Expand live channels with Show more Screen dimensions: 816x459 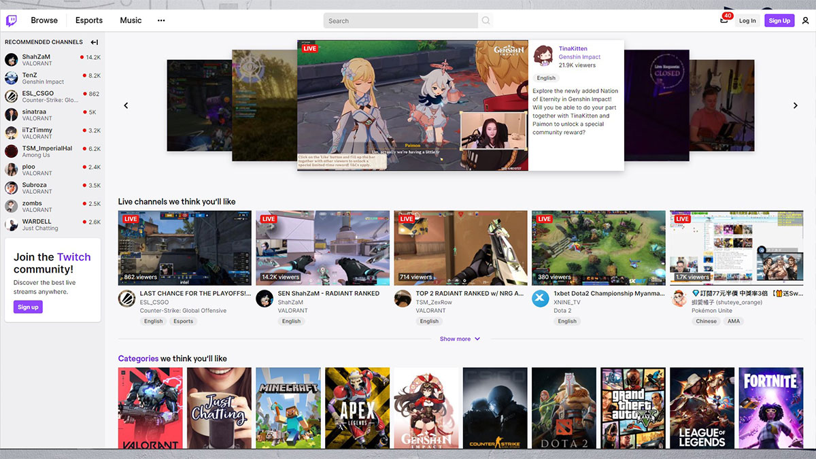click(x=460, y=339)
